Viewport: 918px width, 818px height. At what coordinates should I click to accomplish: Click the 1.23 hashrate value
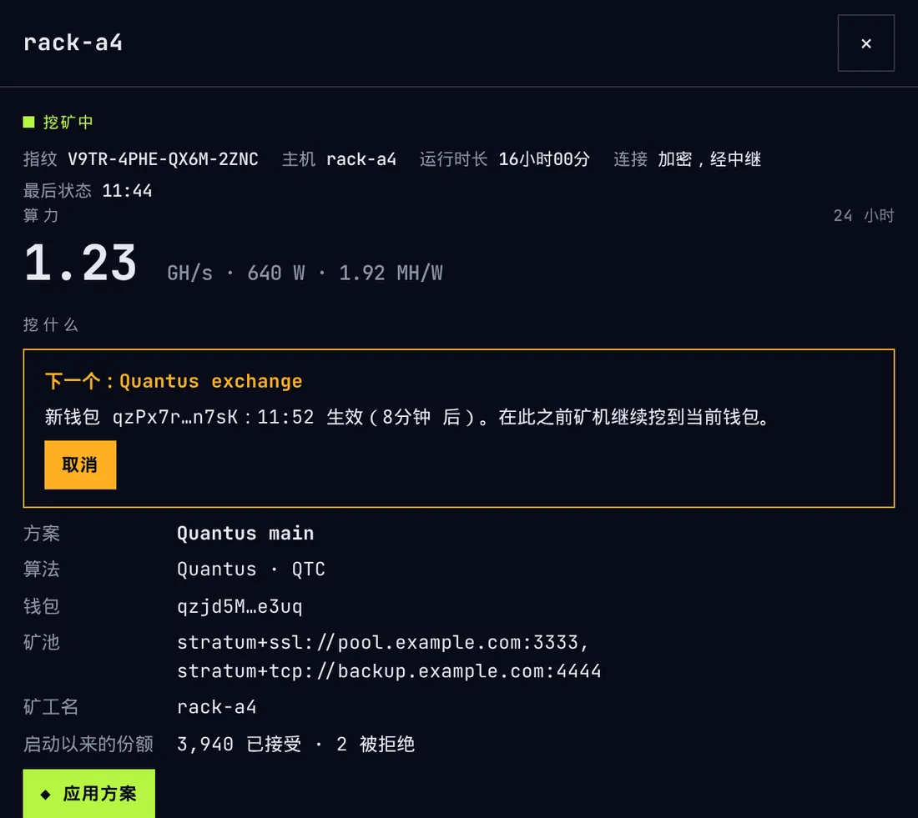coord(80,263)
